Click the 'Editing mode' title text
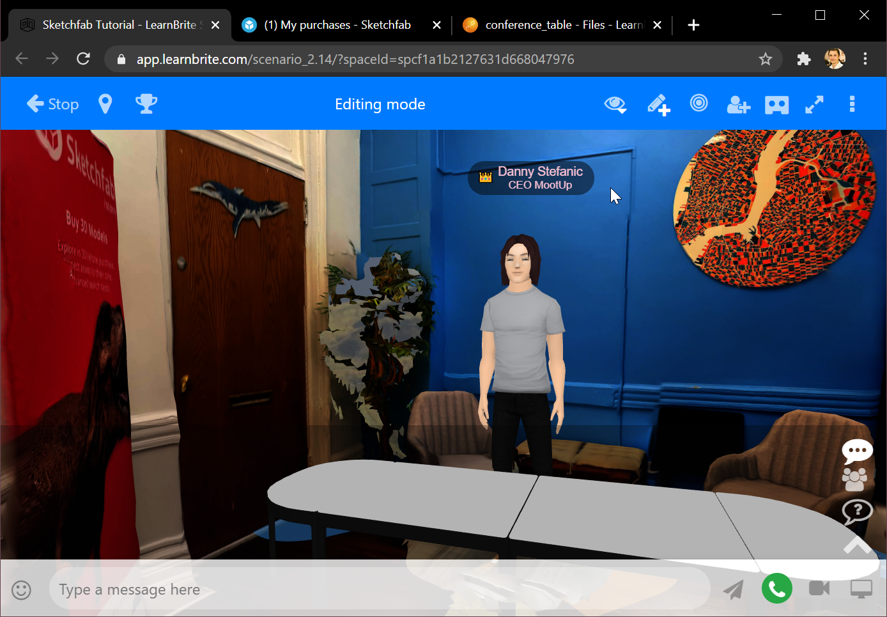The image size is (887, 617). click(380, 104)
